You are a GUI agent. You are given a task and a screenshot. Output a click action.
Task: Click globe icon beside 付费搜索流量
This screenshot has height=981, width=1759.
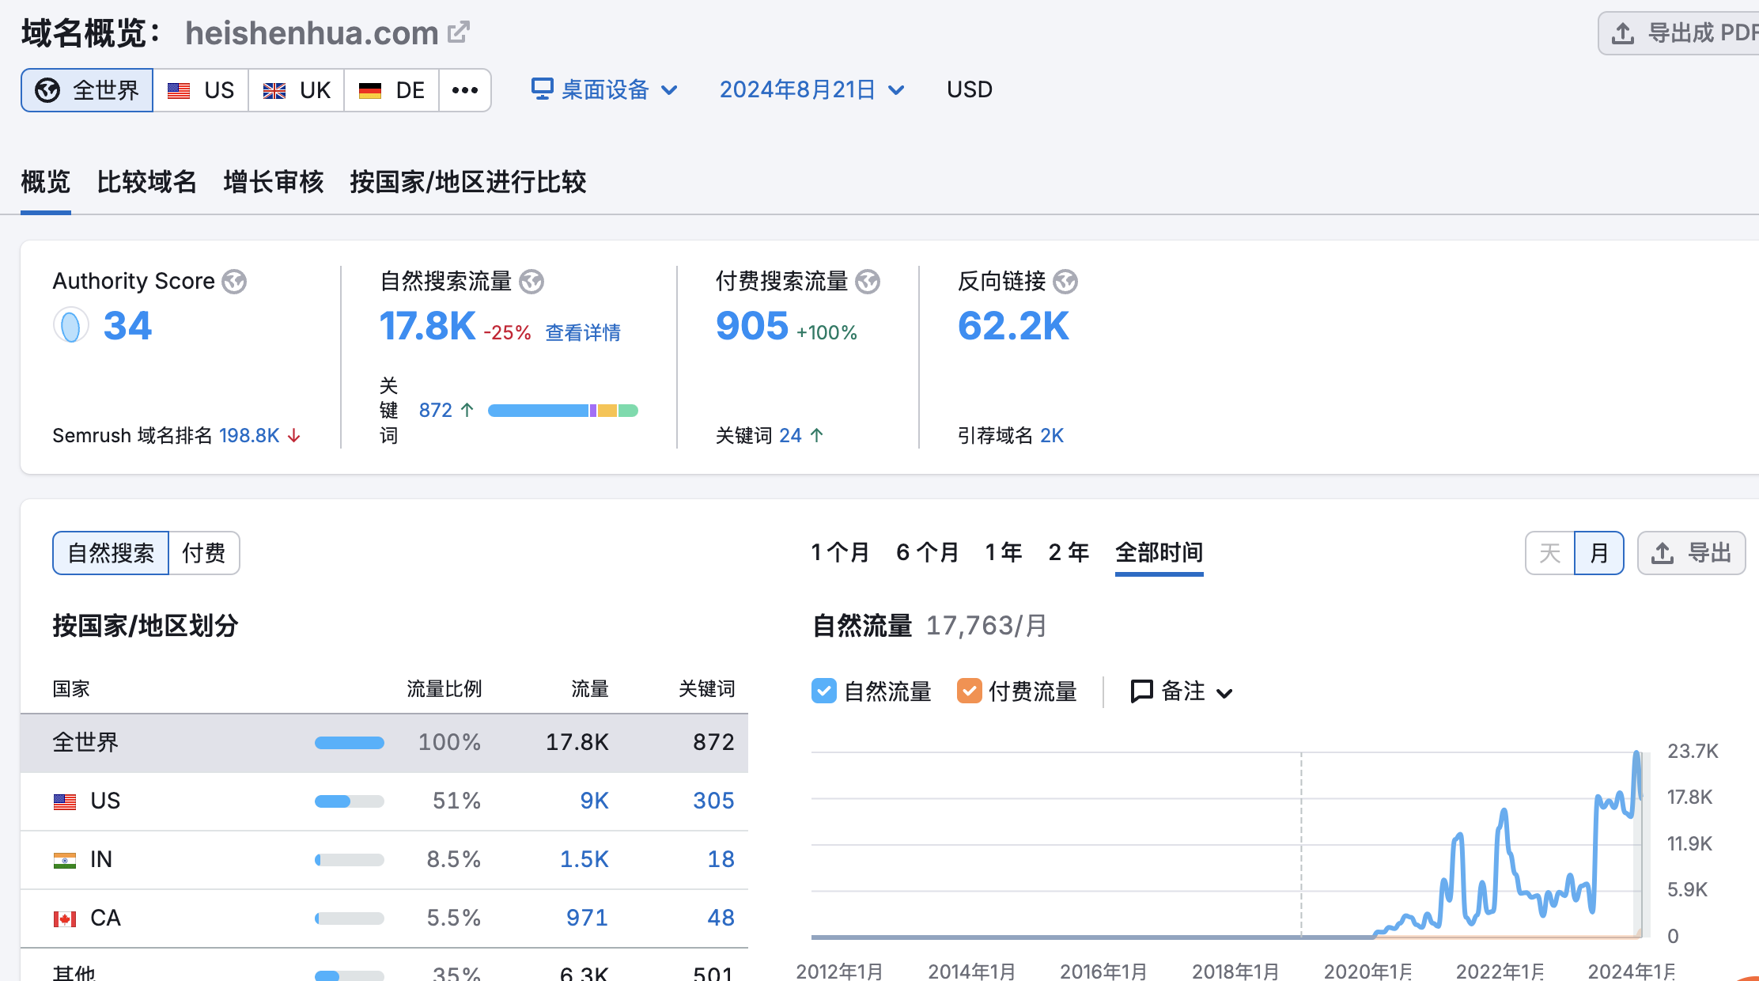click(868, 282)
